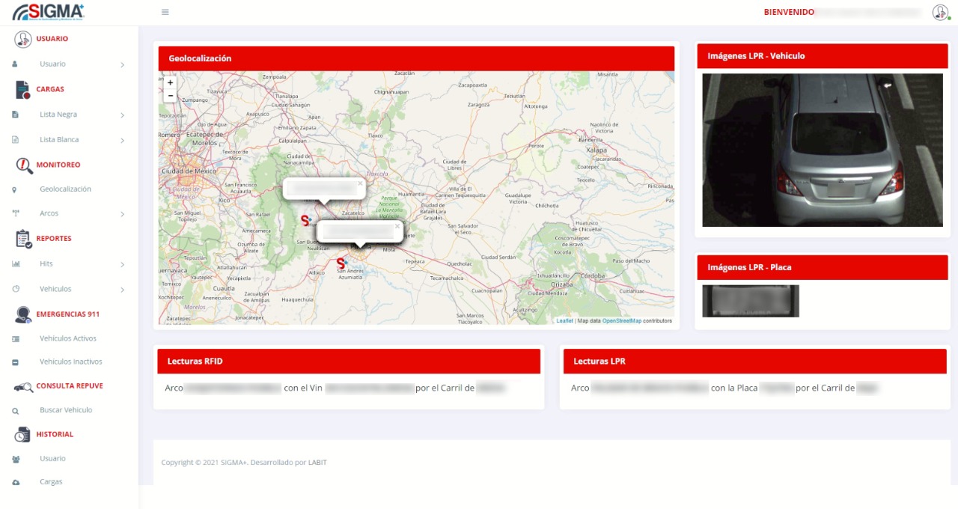Viewport: 958px width, 509px height.
Task: Click the hamburger menu icon in header
Action: 165,12
